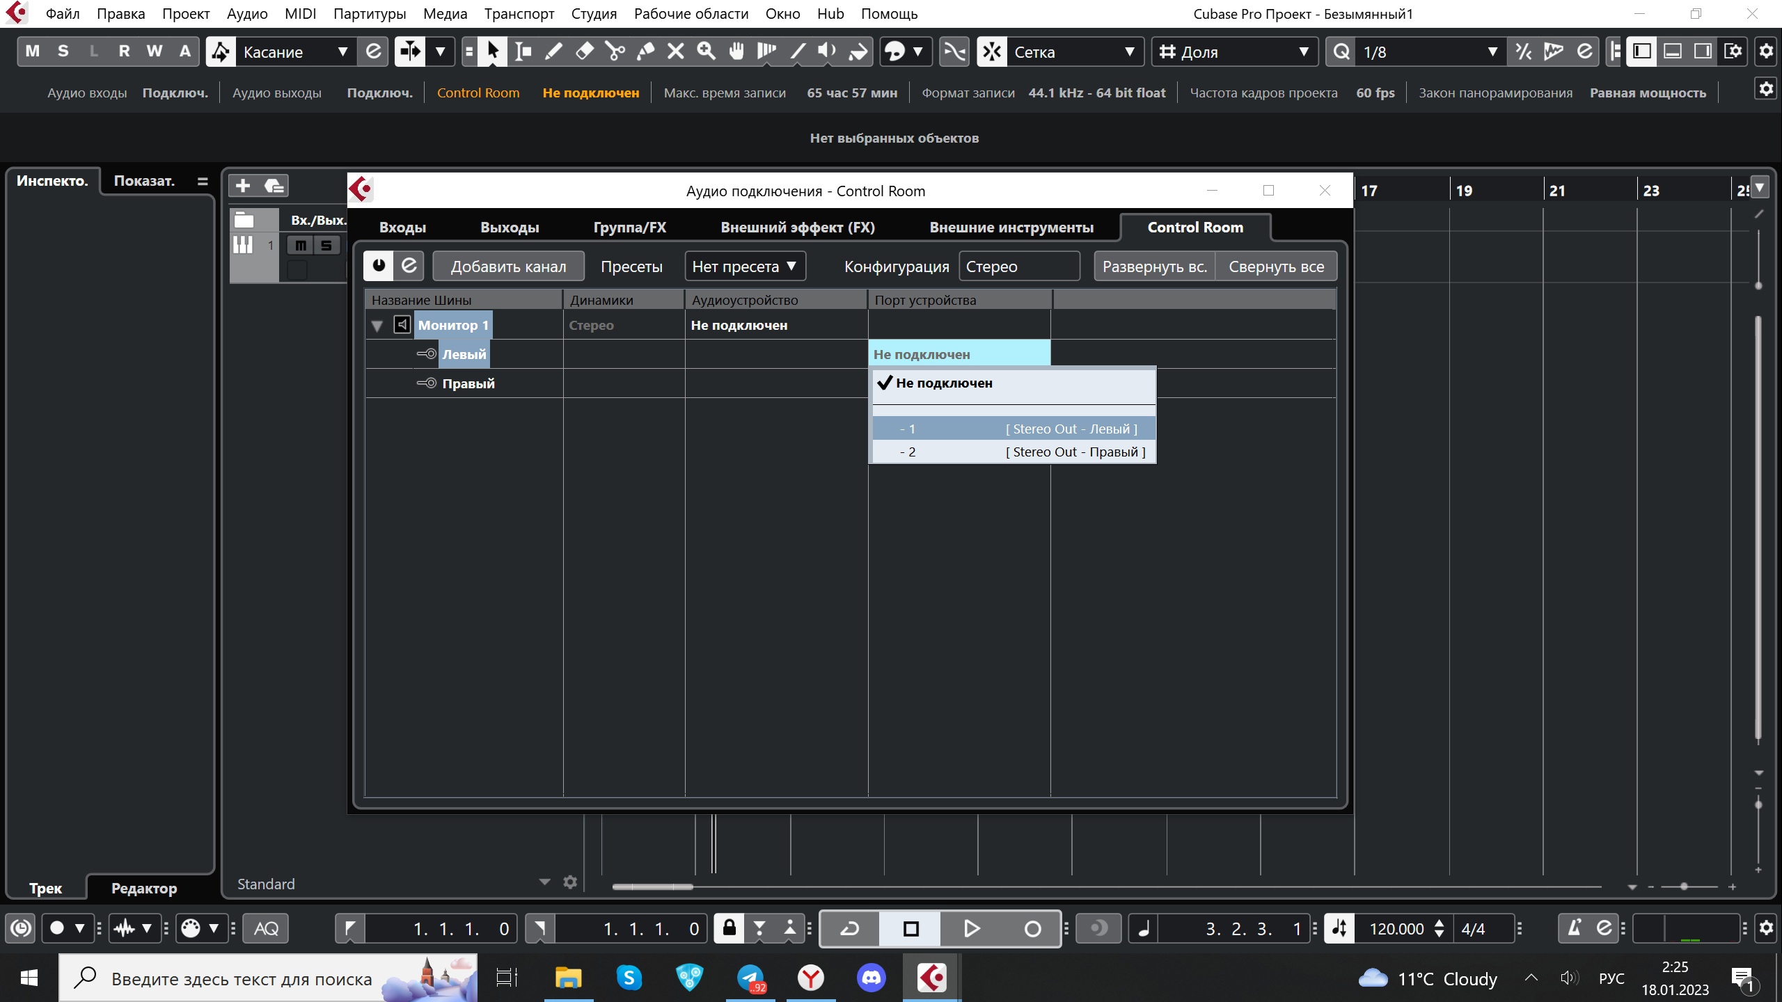Toggle the transport Cycle loop button
Viewport: 1782px width, 1002px height.
tap(850, 929)
